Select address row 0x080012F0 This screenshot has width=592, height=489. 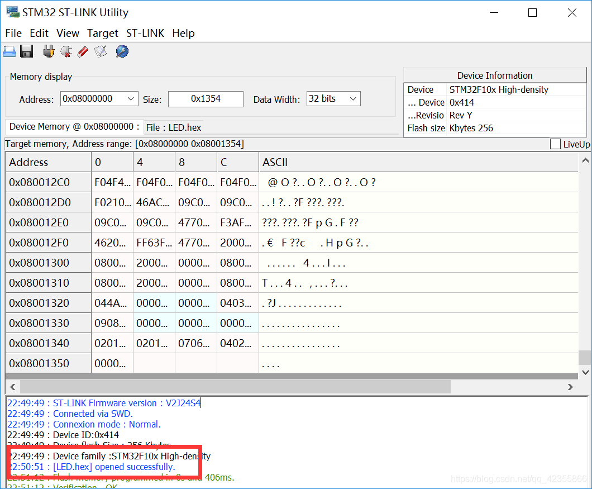(49, 243)
